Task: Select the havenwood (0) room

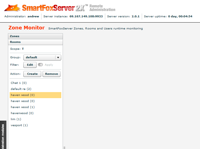Action: click(22, 113)
